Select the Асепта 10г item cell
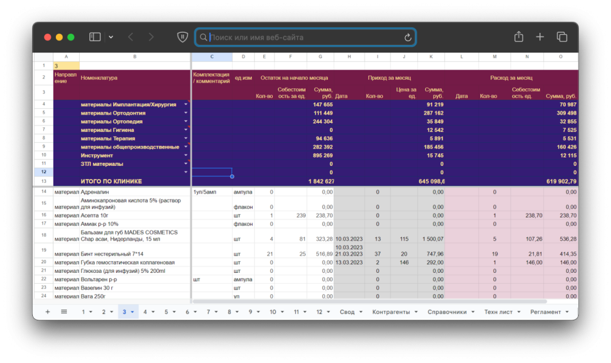The width and height of the screenshot is (611, 363). tap(135, 215)
